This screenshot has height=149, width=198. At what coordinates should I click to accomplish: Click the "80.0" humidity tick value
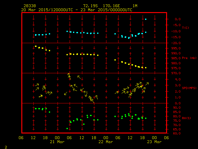(x=177, y=116)
